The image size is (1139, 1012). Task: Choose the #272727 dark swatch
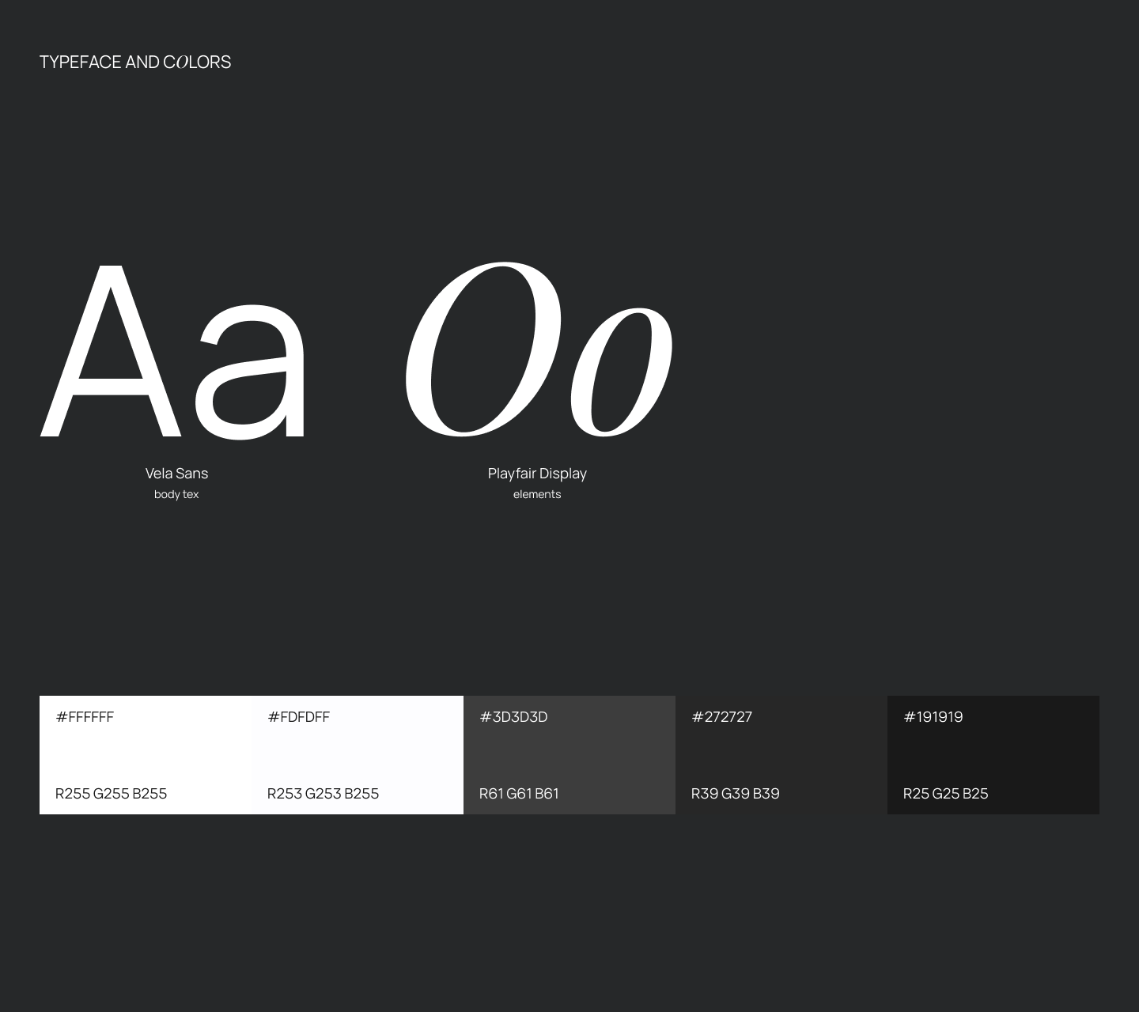point(781,754)
